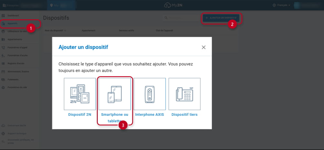This screenshot has width=324, height=150.
Task: Pick the Interphone AXIS device icon
Action: coord(150,94)
